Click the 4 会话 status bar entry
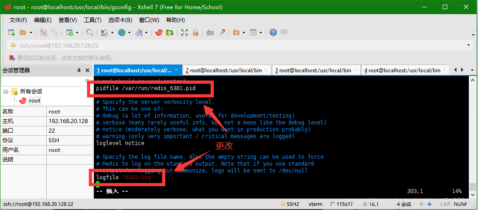 tap(404, 204)
